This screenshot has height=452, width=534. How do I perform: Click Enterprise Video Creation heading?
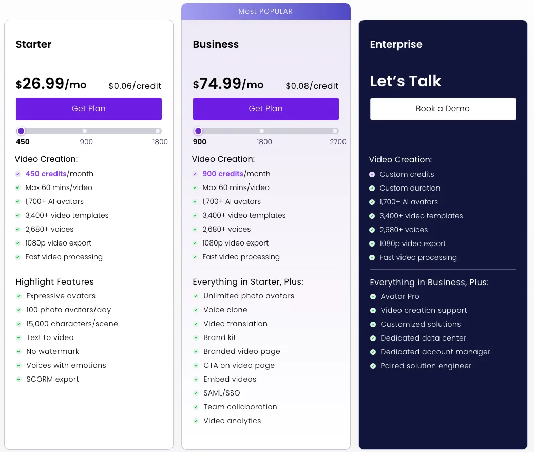[x=400, y=159]
